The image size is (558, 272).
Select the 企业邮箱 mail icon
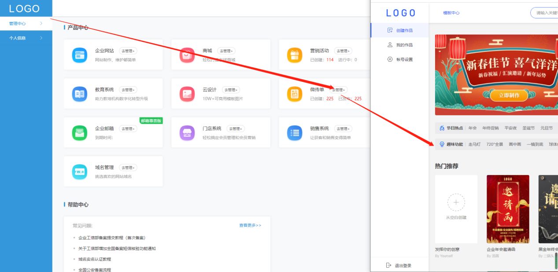click(80, 132)
